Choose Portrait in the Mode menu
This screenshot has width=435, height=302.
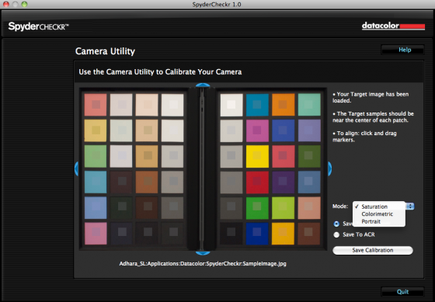(379, 221)
